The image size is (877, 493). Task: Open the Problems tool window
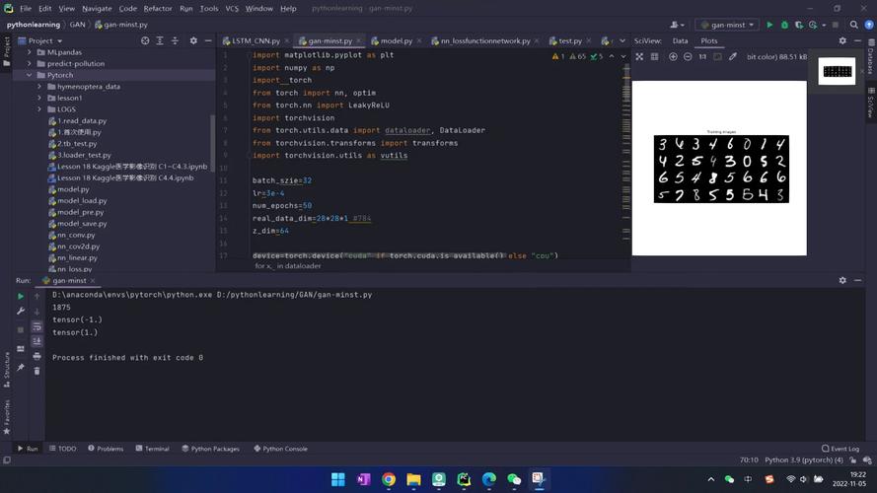click(x=106, y=449)
